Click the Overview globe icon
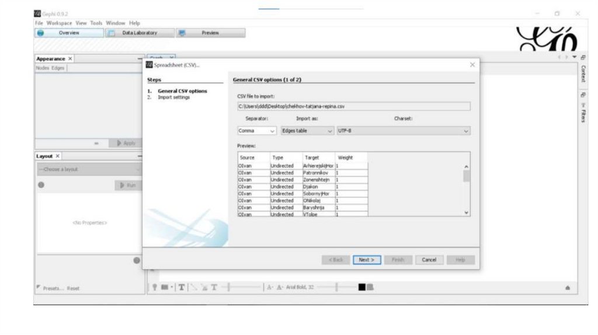The height and width of the screenshot is (335, 598). [40, 33]
